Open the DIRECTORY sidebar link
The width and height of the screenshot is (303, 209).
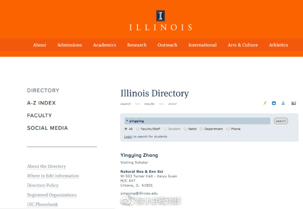(43, 90)
